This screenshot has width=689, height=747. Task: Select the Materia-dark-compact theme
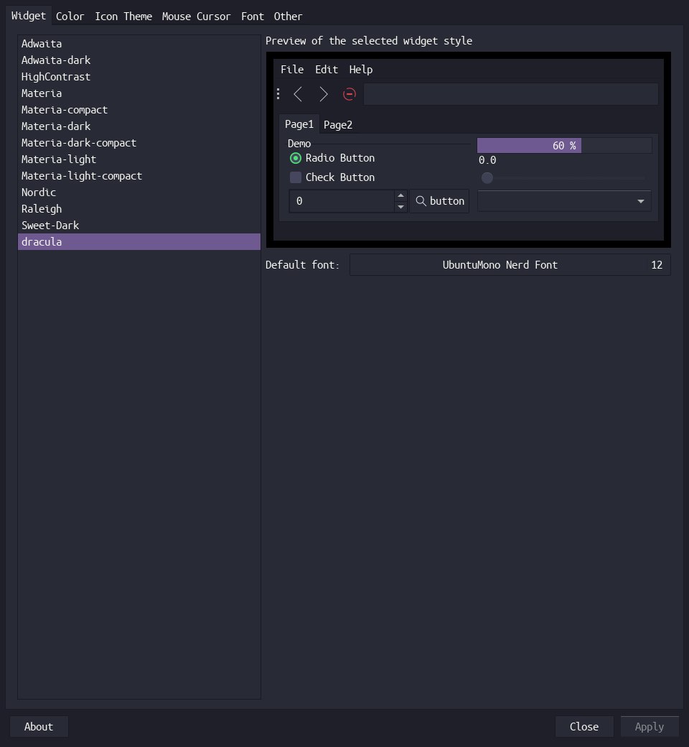(x=139, y=143)
